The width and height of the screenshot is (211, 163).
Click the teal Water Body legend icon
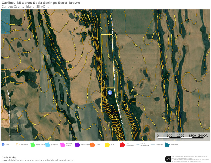167,145
